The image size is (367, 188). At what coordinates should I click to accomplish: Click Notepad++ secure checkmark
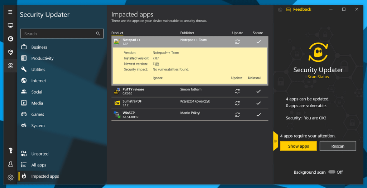[x=258, y=42]
